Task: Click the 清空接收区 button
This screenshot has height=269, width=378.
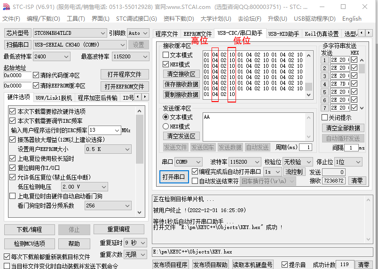Action: [181, 74]
